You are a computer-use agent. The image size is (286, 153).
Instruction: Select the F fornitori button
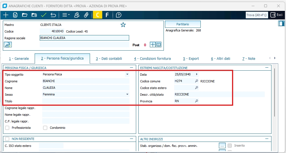[107, 15]
